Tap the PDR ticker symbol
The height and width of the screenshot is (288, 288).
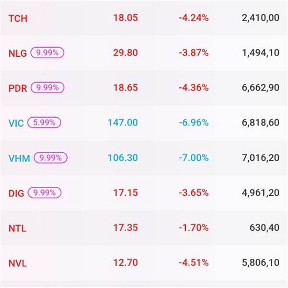(x=18, y=88)
